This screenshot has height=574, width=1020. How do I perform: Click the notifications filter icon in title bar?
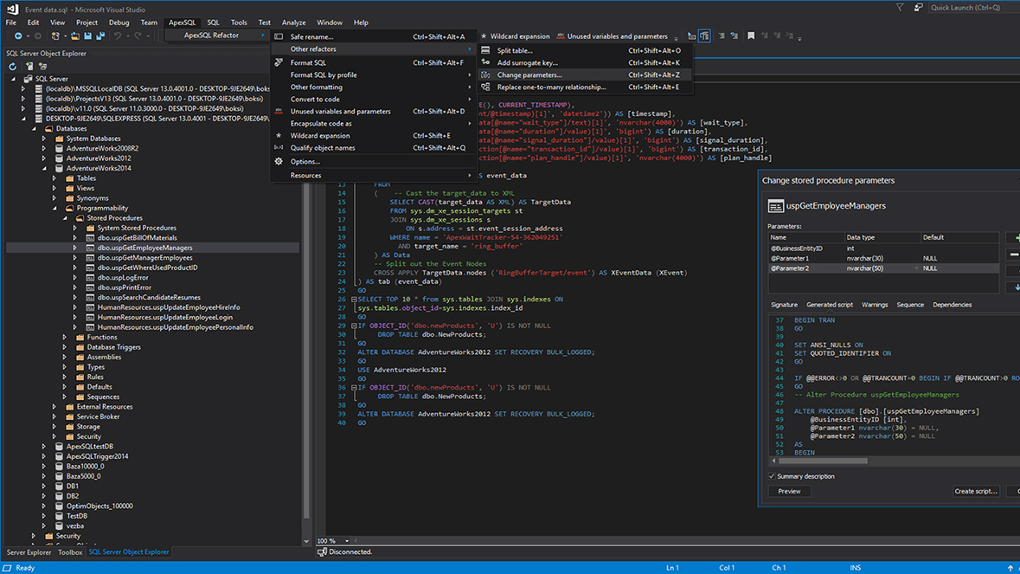coord(900,8)
